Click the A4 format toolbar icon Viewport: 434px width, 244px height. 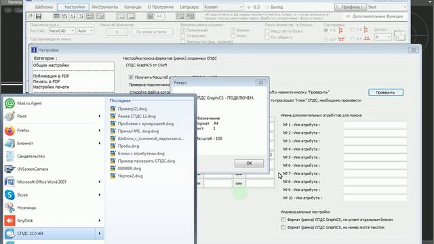[x=159, y=16]
